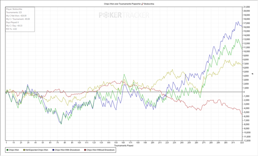This screenshot has height=156, width=258.
Task: Click the 17,000 y-axis tick label
Action: point(247,23)
